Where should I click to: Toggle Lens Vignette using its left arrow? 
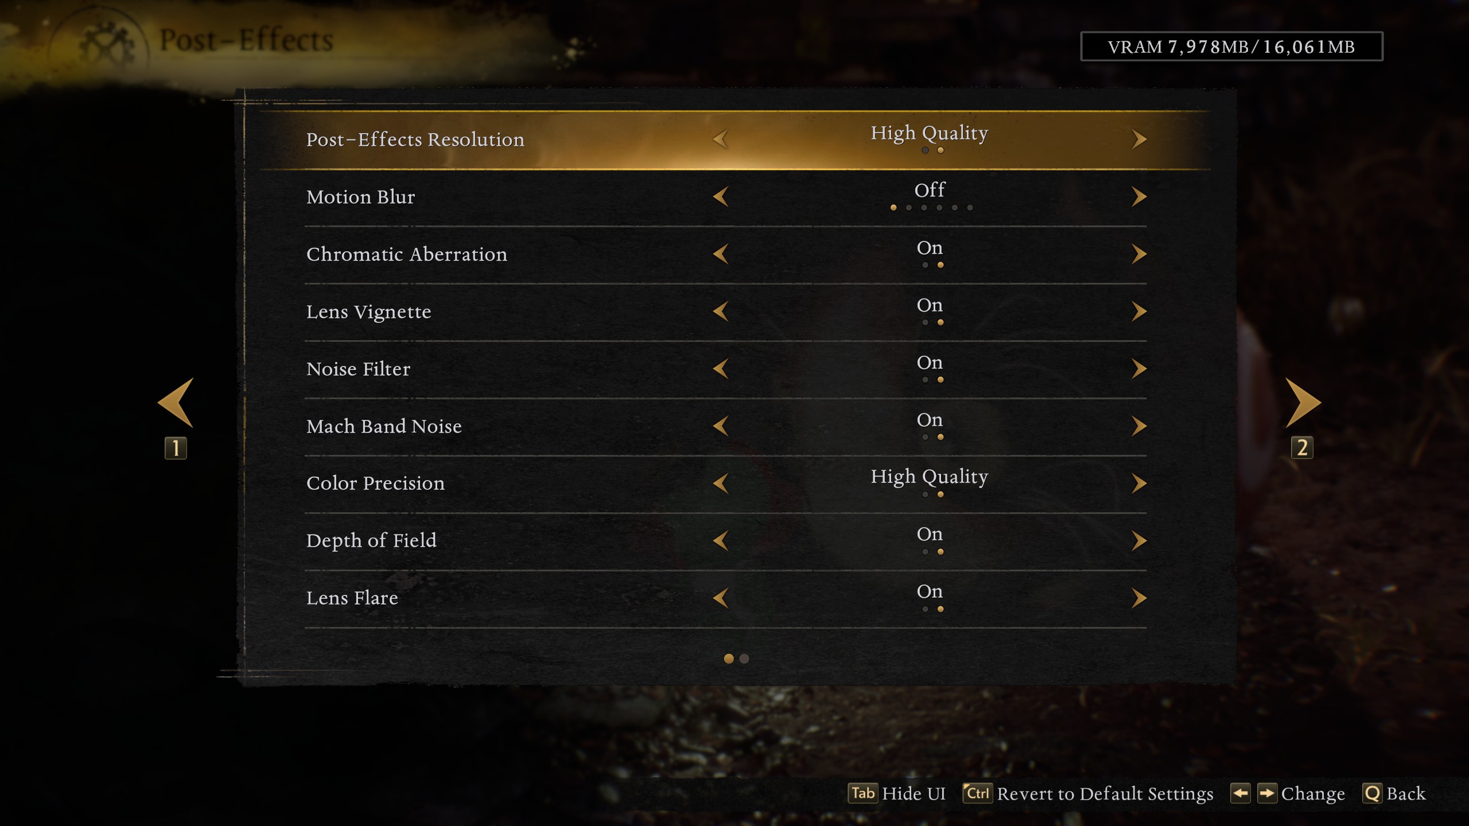pos(721,311)
